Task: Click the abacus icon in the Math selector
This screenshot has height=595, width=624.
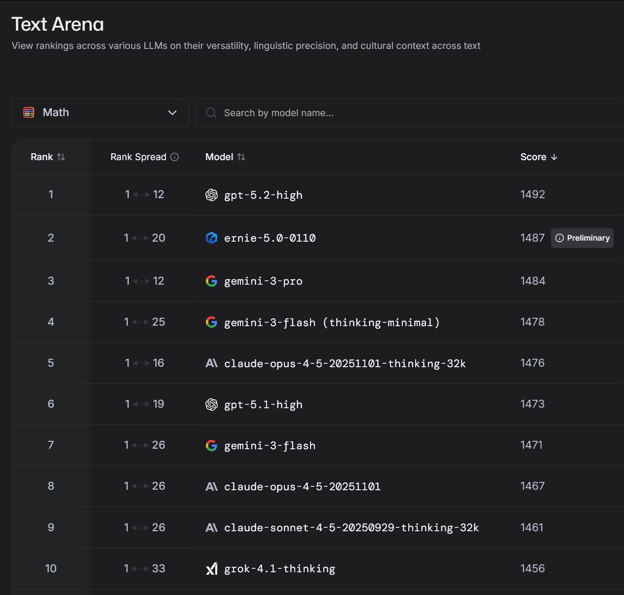Action: [x=29, y=113]
